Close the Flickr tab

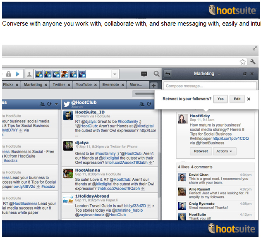click(17, 85)
